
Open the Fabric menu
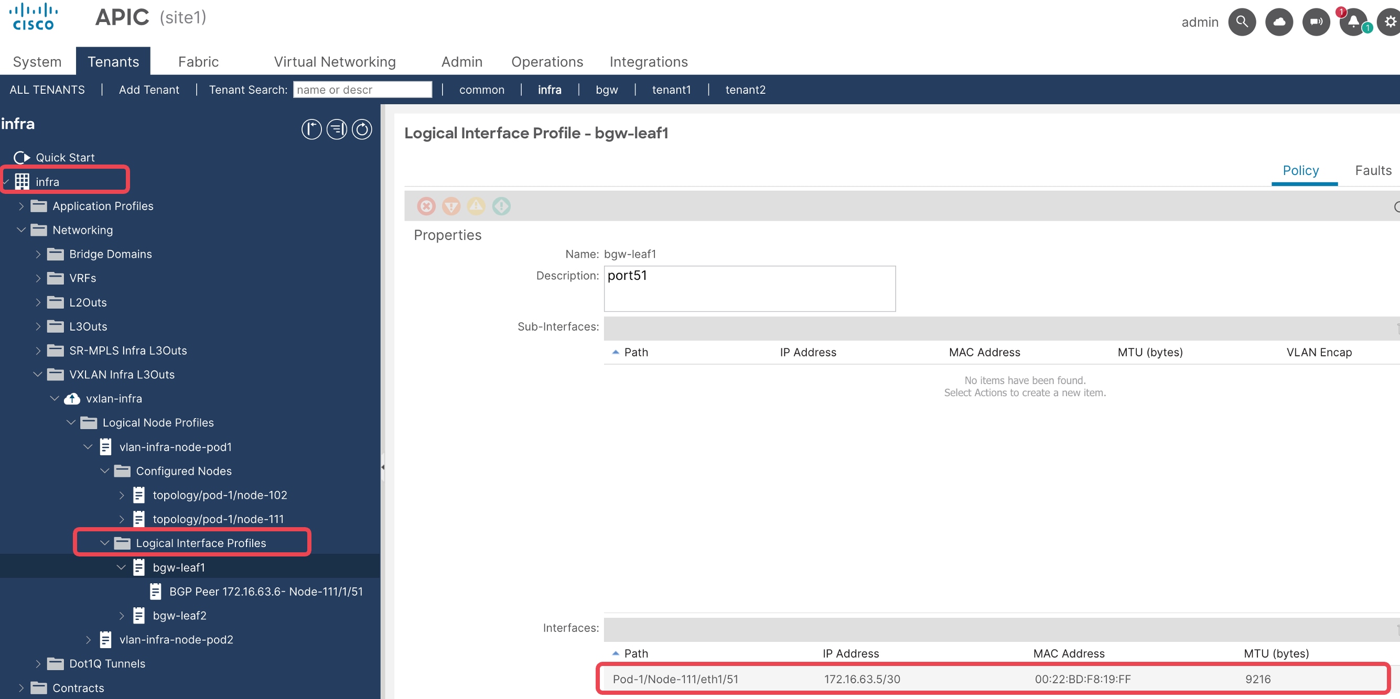[198, 62]
